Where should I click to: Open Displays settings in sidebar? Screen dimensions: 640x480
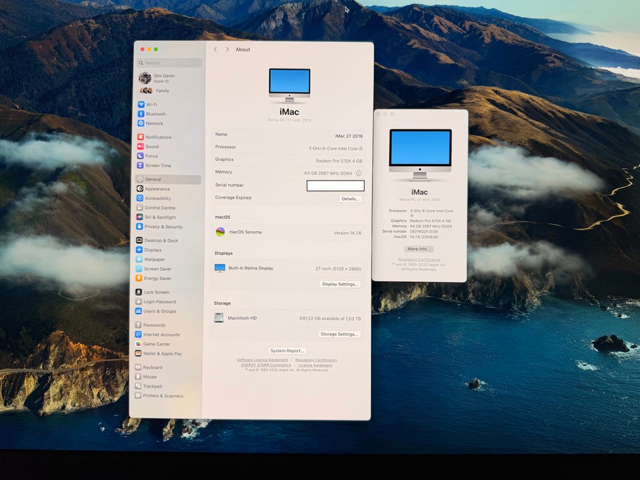pos(149,250)
